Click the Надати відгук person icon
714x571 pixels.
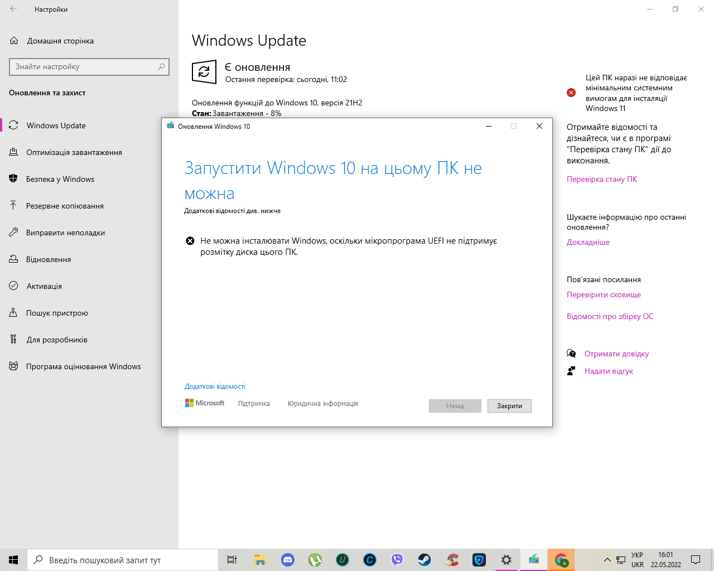[571, 371]
